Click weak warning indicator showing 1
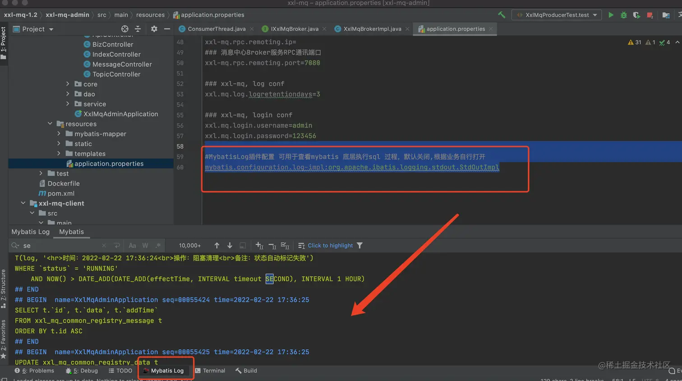The height and width of the screenshot is (381, 682). tap(650, 42)
